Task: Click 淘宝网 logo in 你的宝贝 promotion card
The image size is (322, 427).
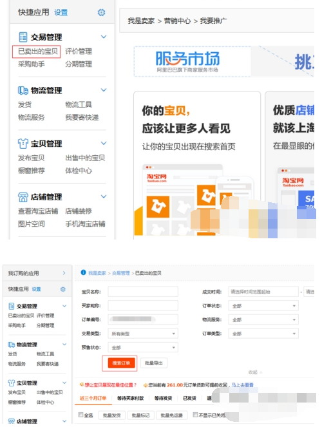Action: point(156,178)
